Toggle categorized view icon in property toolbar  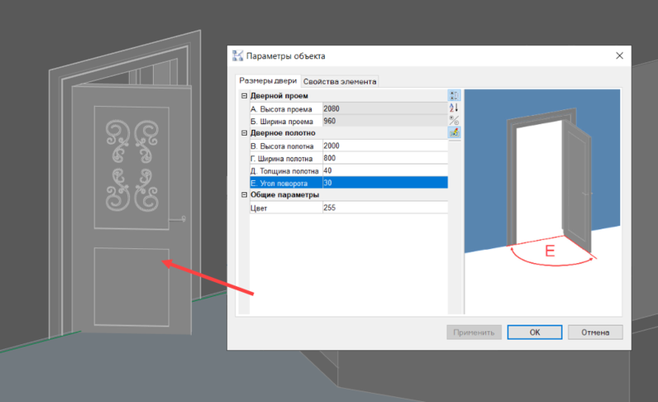pos(454,95)
